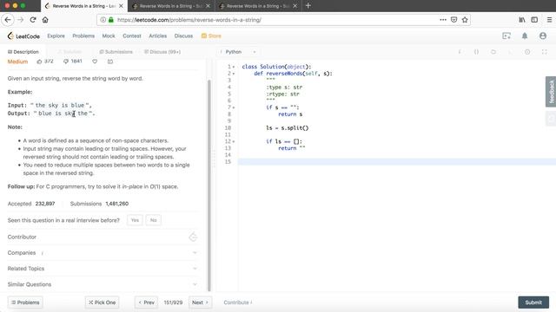556x312 pixels.
Task: Switch to the Solution tab
Action: coord(69,52)
